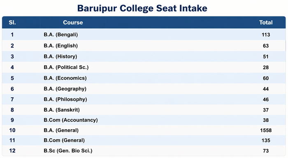Click the B.A. (History) row
This screenshot has width=288, height=158.
[144, 57]
